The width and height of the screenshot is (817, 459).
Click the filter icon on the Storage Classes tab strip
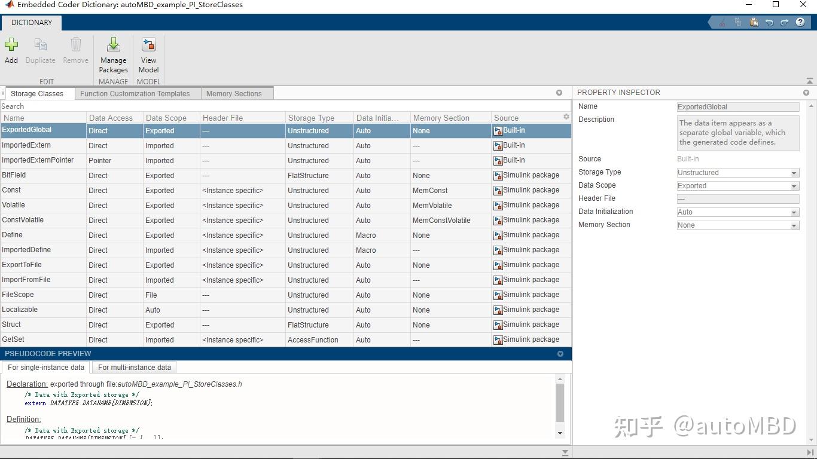tap(559, 93)
